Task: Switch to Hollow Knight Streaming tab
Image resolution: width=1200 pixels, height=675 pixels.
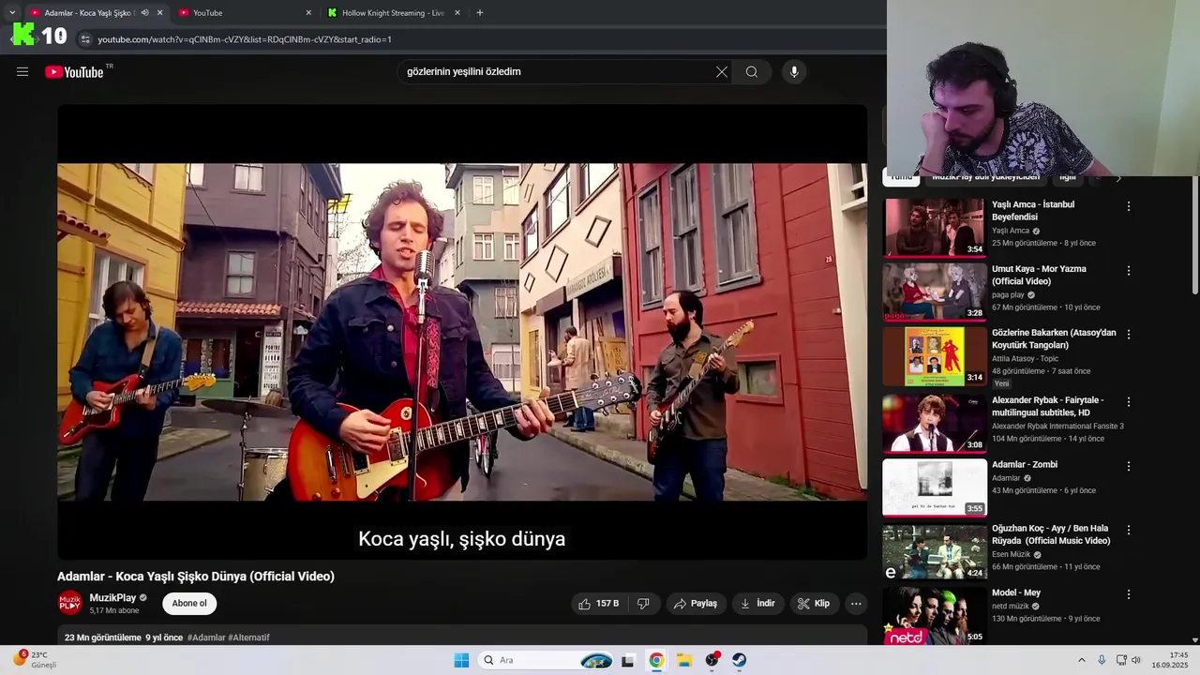Action: coord(393,13)
